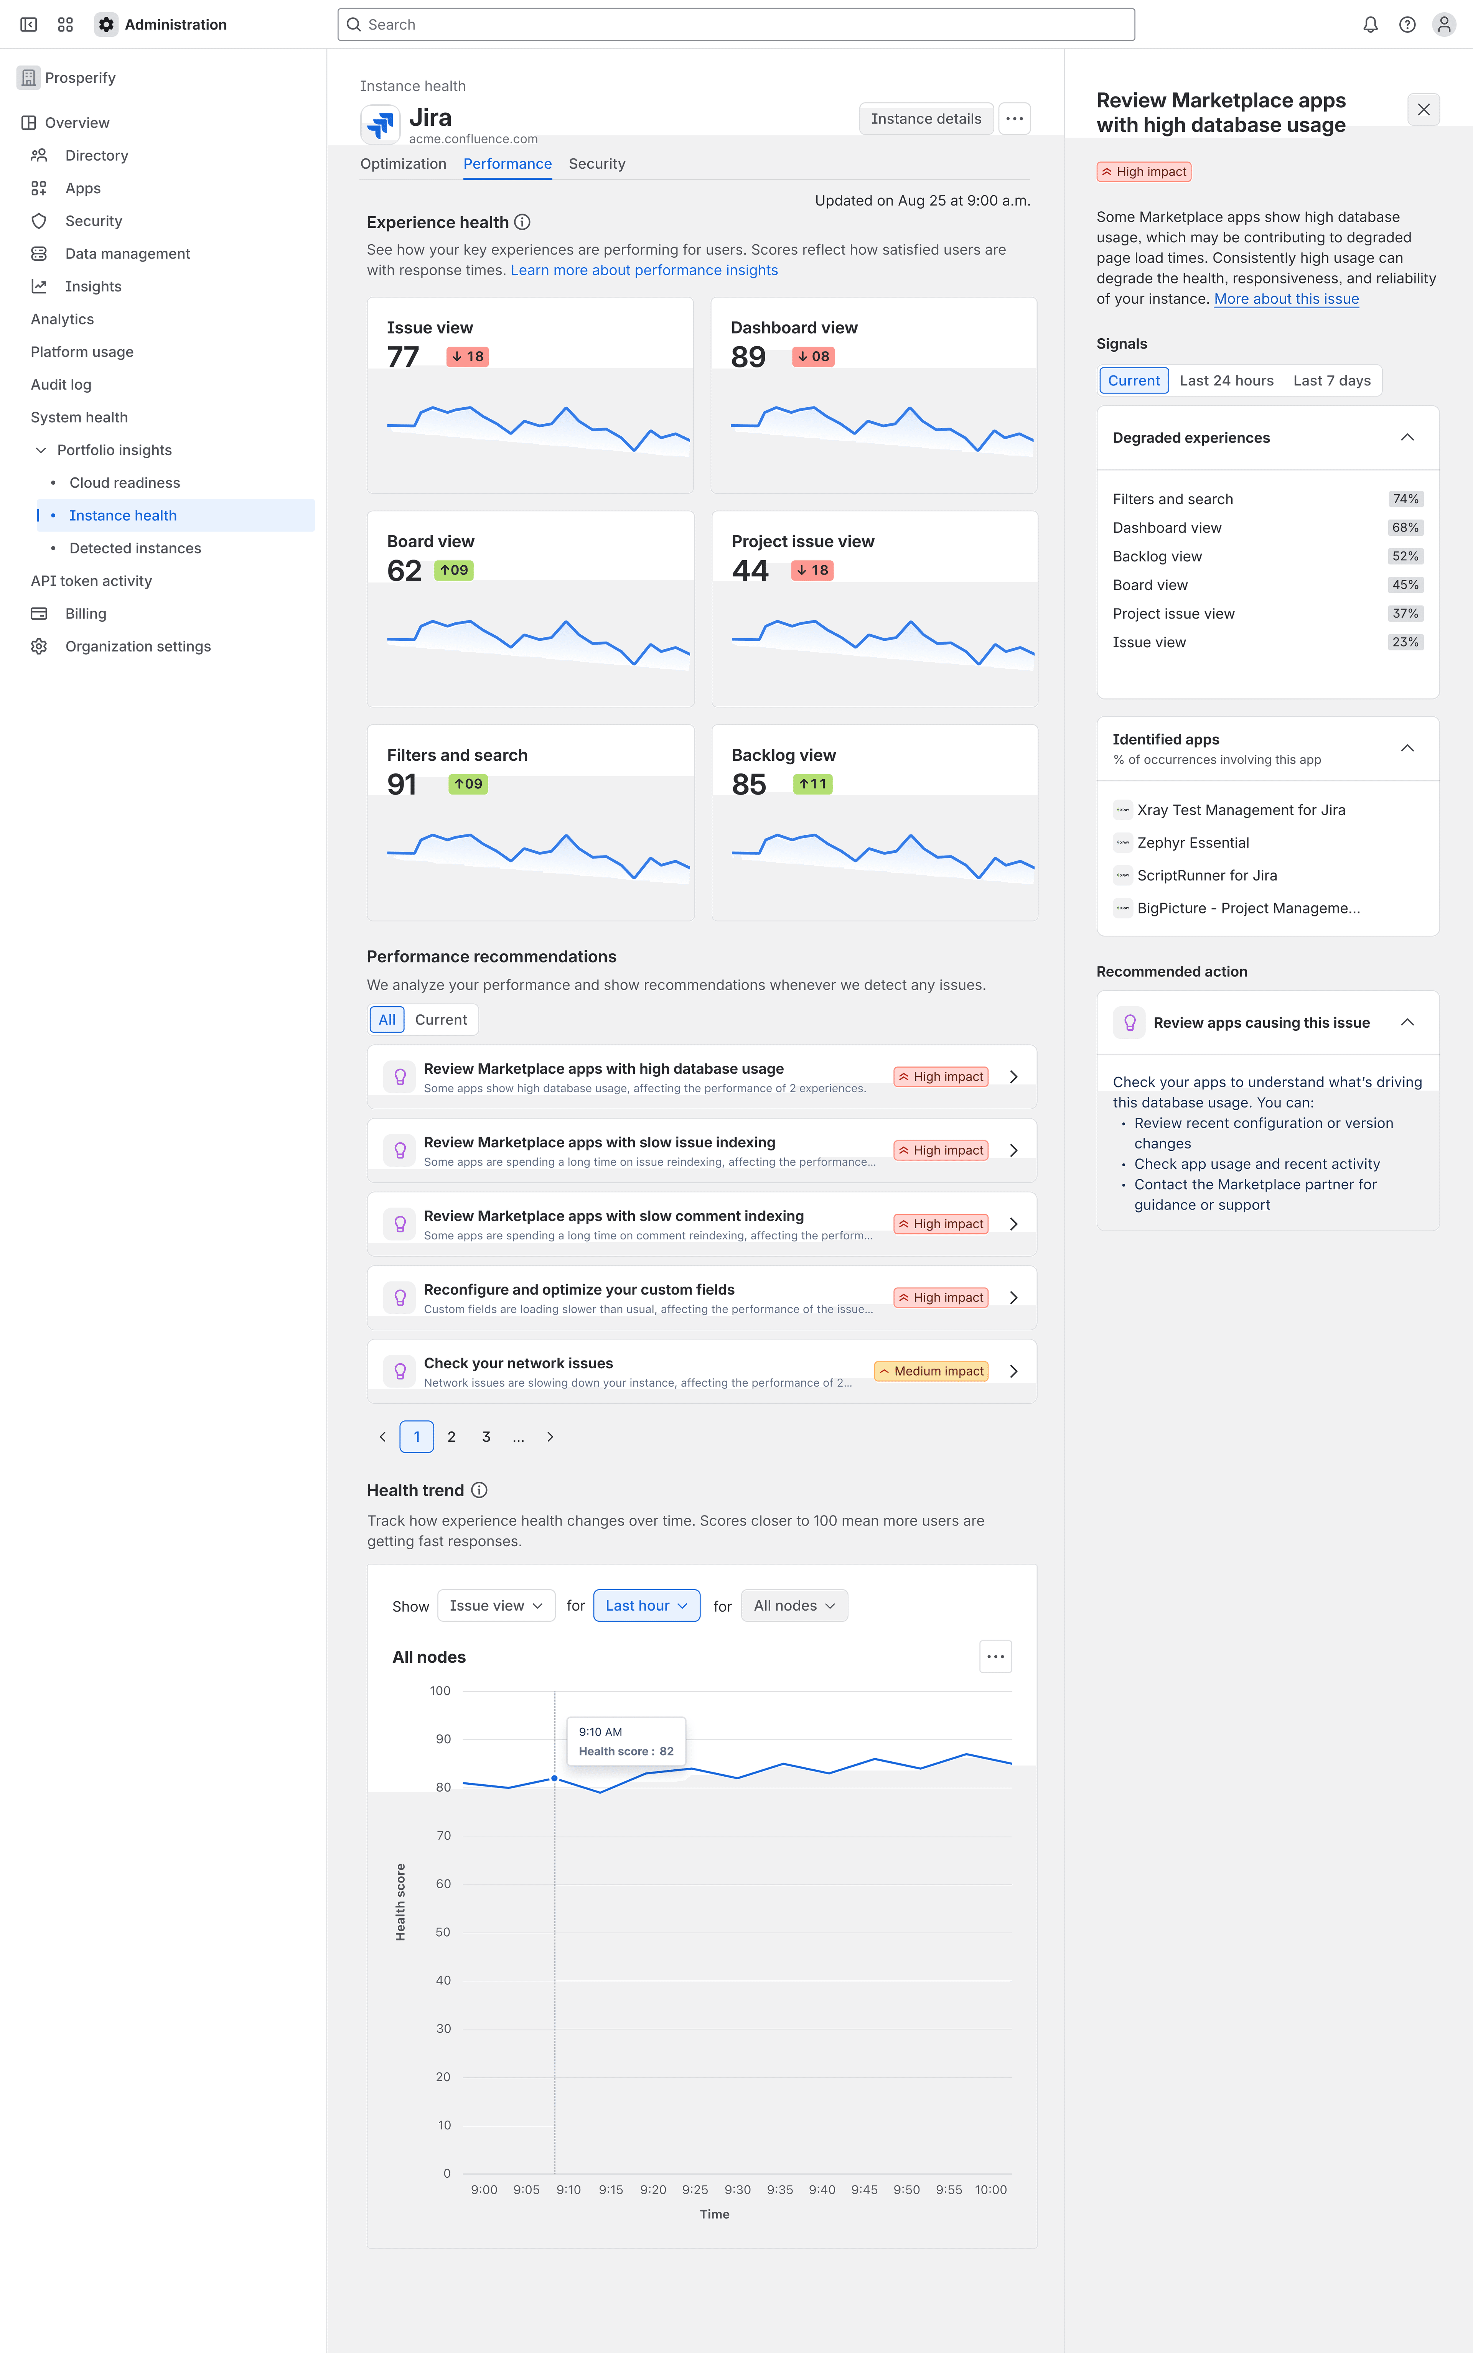Select Last 7 days signals filter

1332,381
